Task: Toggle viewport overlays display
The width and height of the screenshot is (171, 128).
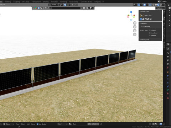Action: click(145, 5)
